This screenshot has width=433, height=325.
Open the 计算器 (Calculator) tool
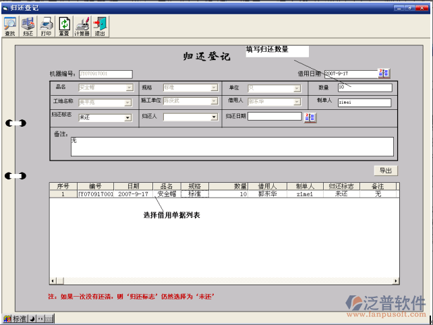[x=82, y=26]
